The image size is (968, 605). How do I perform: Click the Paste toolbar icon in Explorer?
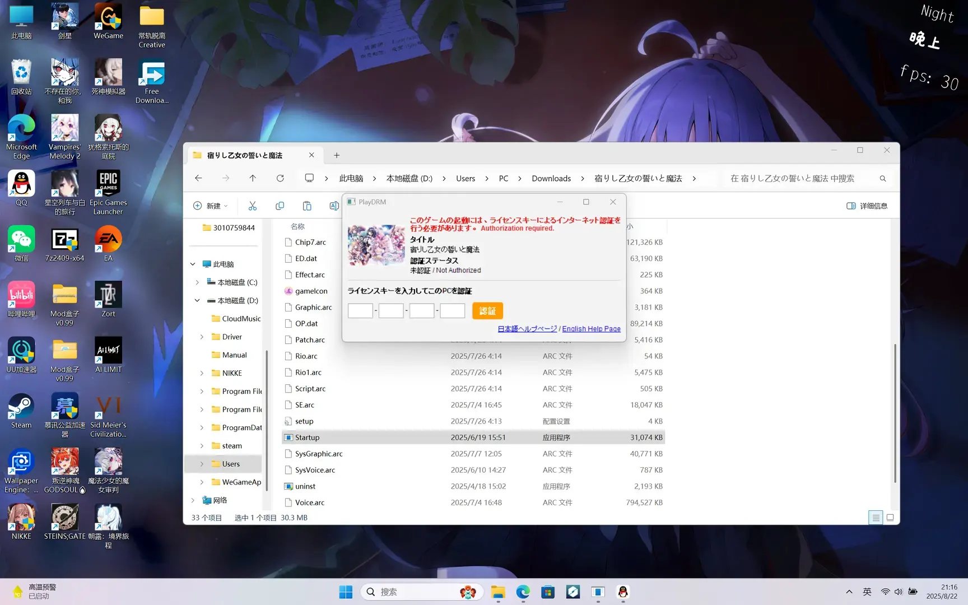click(x=306, y=206)
